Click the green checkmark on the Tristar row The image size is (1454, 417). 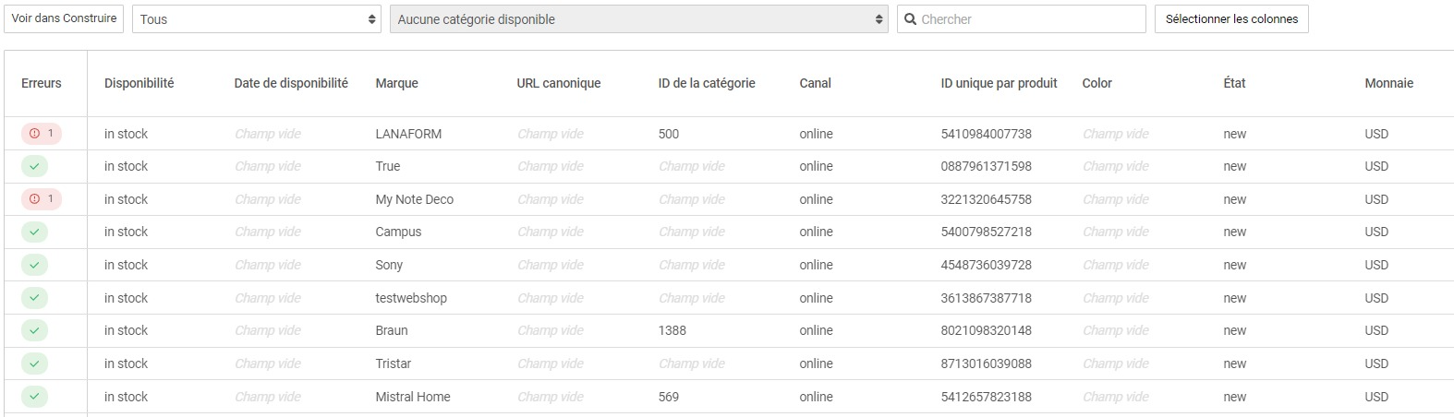[x=34, y=364]
